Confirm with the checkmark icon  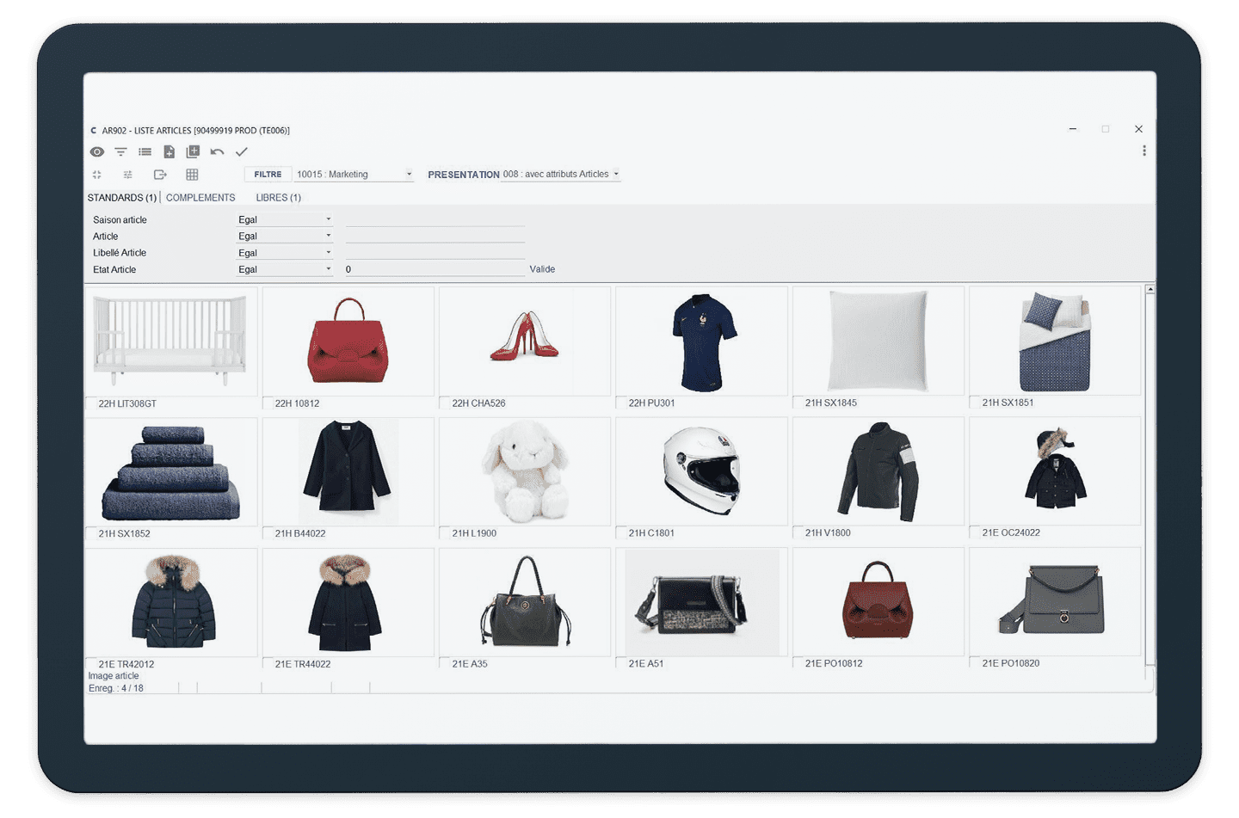coord(242,152)
